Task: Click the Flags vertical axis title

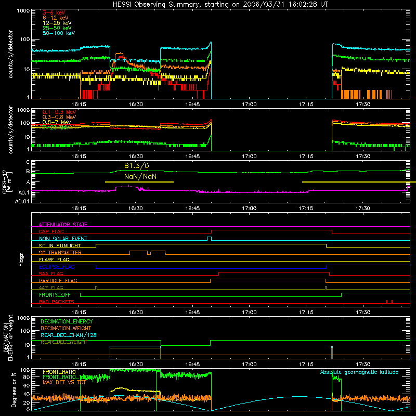Action: click(x=21, y=259)
